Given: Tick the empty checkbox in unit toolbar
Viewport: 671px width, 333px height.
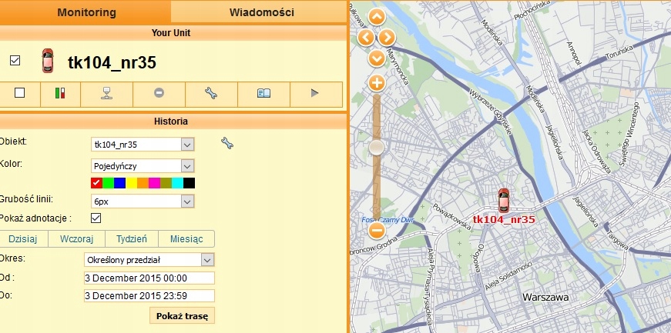Looking at the screenshot, I should pyautogui.click(x=20, y=93).
